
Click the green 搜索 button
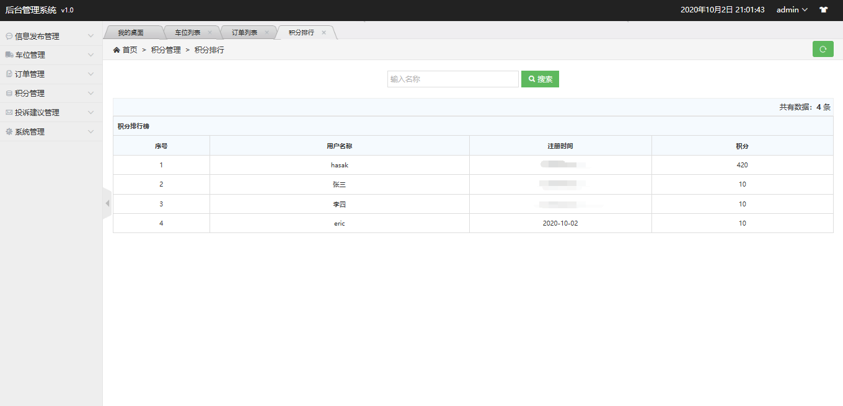pyautogui.click(x=540, y=79)
